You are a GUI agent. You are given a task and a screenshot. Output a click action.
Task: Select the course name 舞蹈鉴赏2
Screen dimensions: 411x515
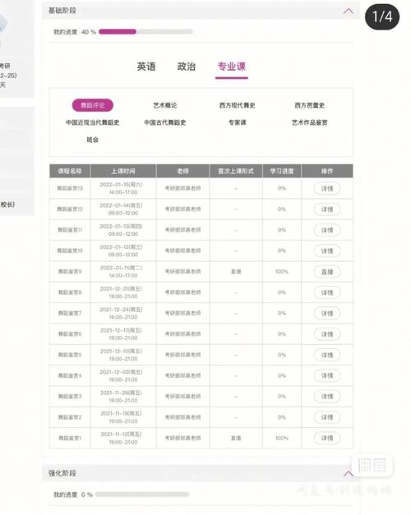point(70,417)
